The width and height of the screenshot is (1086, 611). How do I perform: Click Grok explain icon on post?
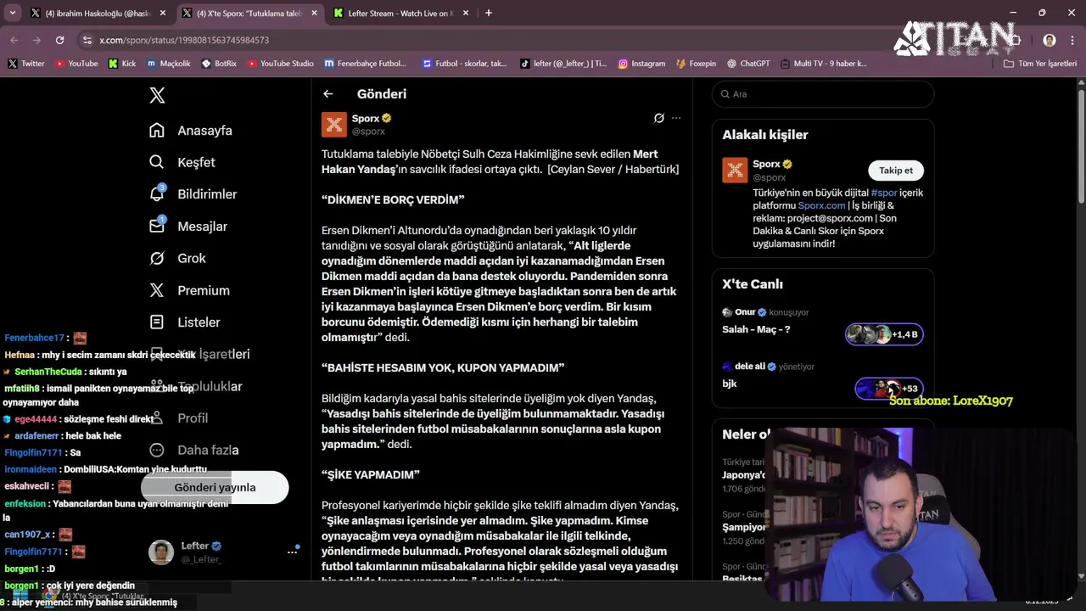coord(658,118)
